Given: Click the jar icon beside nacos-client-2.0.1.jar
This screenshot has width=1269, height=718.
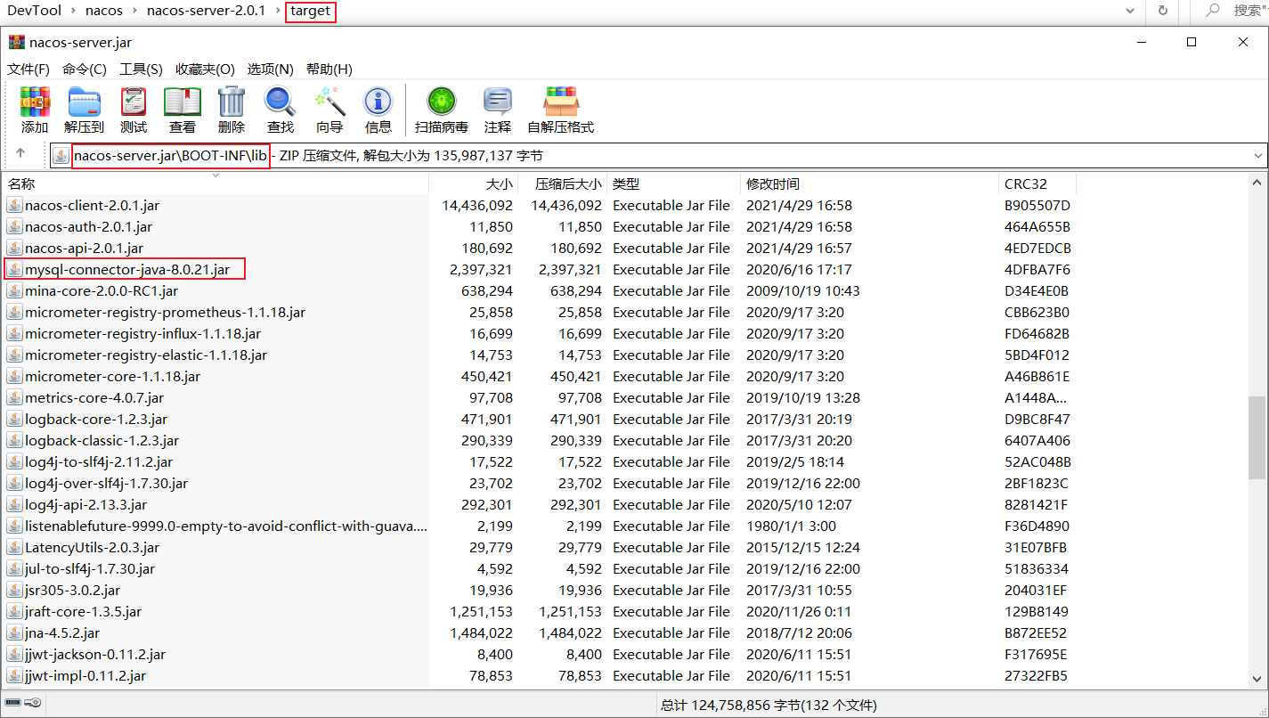Looking at the screenshot, I should [x=14, y=205].
